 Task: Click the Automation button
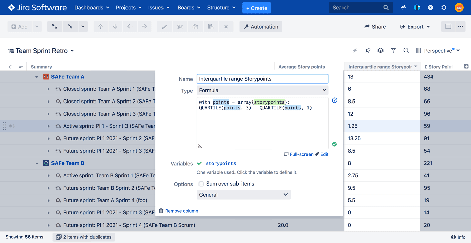261,27
